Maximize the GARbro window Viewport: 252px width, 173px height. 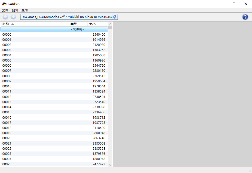234,4
